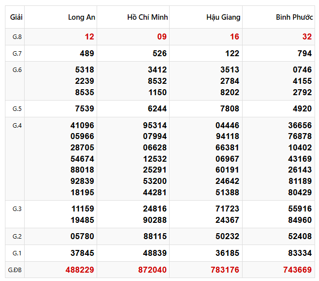Select special prize 743669 for Bình Phước
Viewport: 319px width, 281px height.
pos(297,270)
